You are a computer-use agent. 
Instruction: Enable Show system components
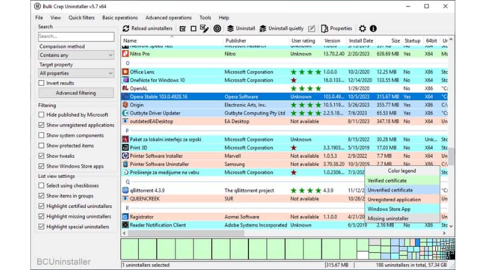click(x=41, y=136)
